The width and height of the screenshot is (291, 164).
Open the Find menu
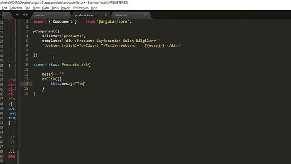[x=27, y=8]
